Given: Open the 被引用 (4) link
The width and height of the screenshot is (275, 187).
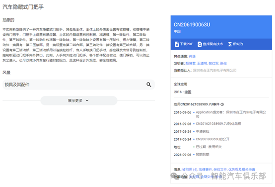Looking at the screenshot, I should [190, 170].
